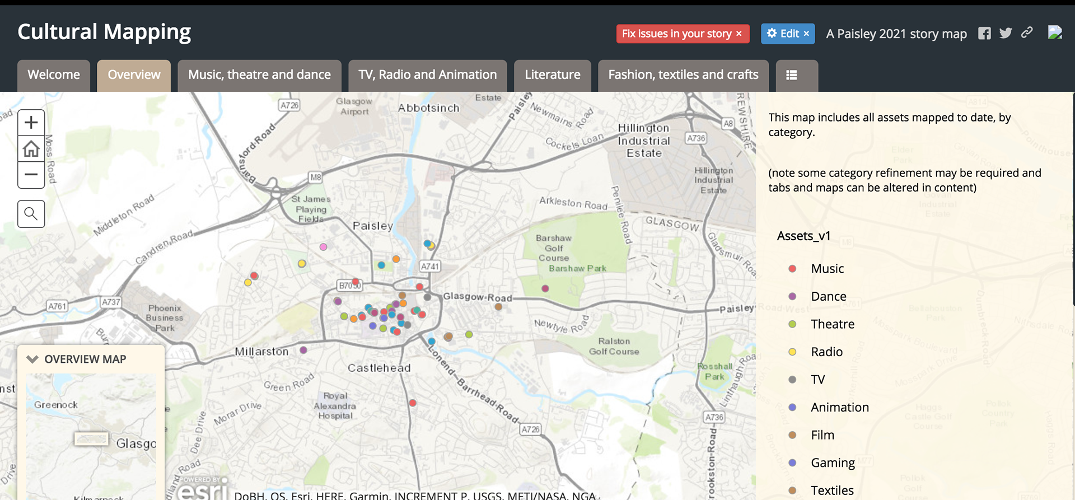The image size is (1075, 500).
Task: Switch to Music, theatre and dance tab
Action: coord(259,75)
